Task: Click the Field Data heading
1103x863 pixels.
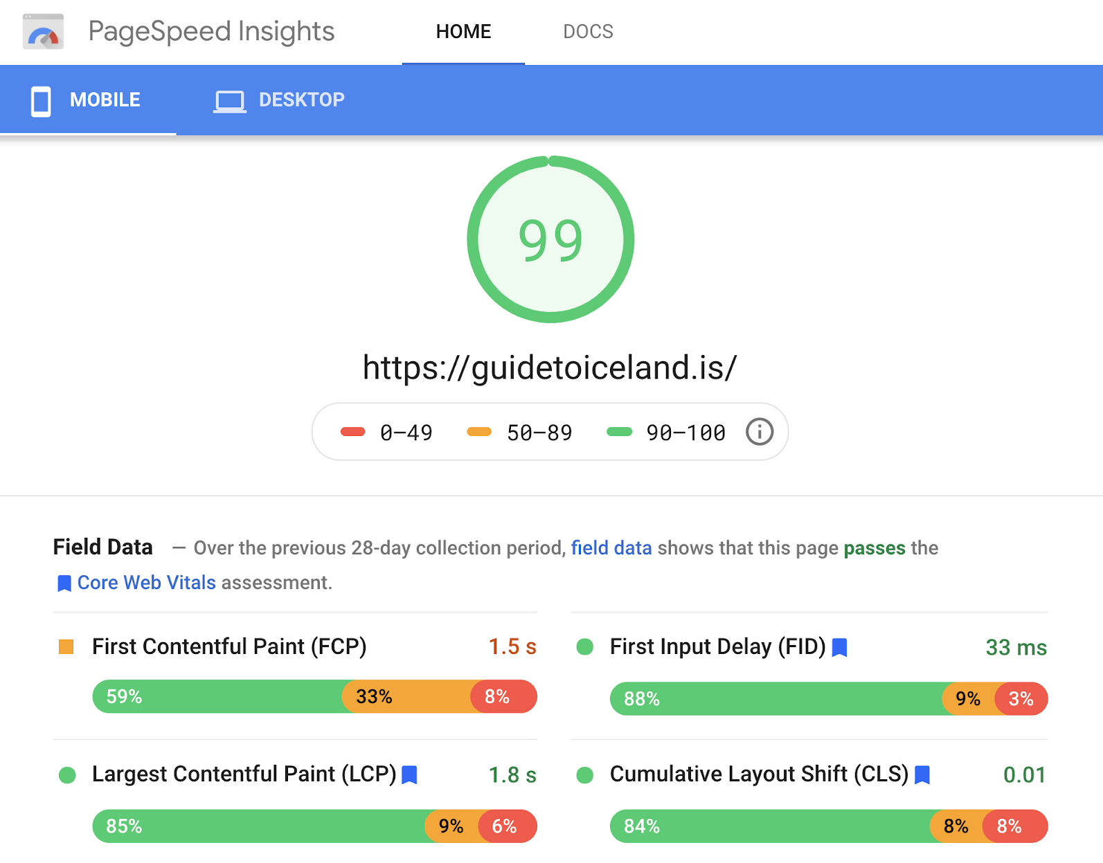Action: (x=102, y=547)
